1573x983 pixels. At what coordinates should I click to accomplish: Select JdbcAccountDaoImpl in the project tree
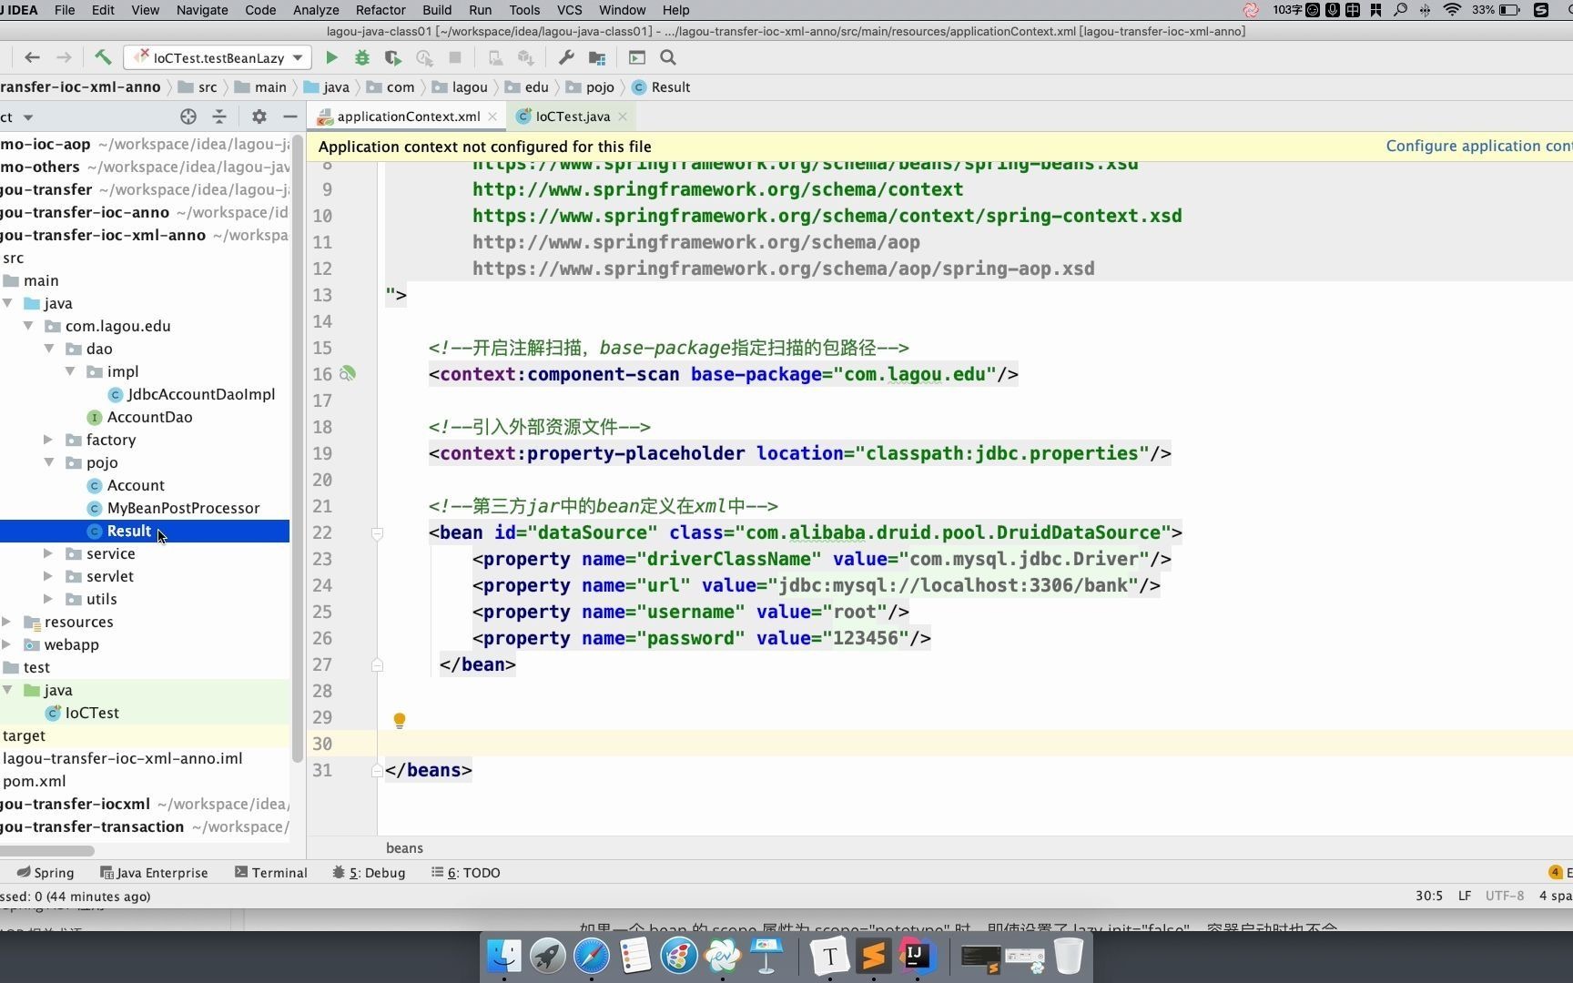pyautogui.click(x=191, y=394)
